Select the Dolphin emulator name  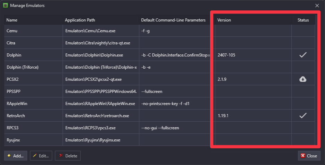tap(14, 55)
